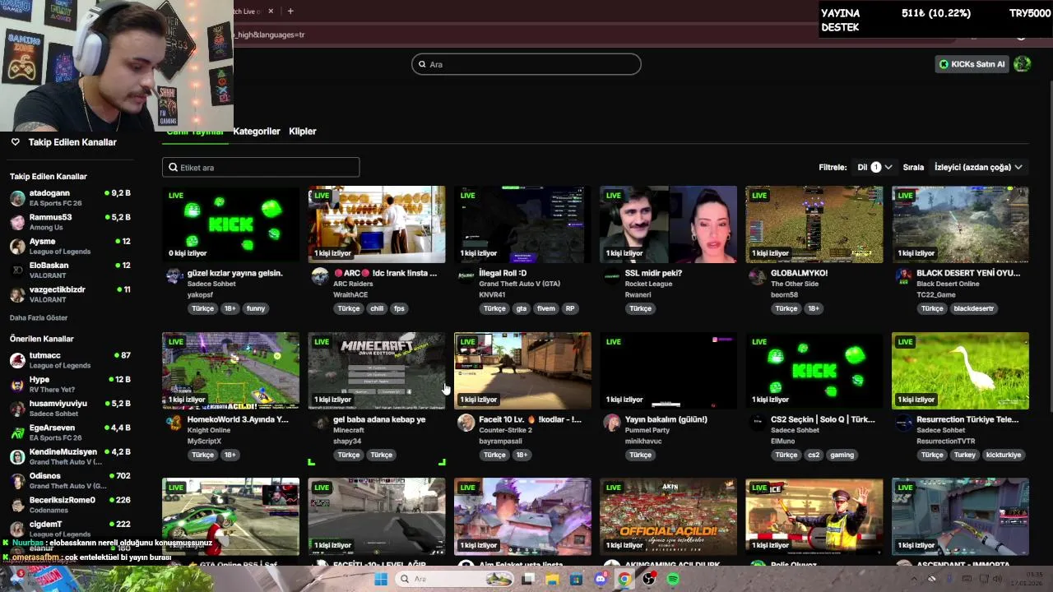
Task: Click the Sadece Sohbet category under ResurrectionTVTR
Action: (941, 430)
